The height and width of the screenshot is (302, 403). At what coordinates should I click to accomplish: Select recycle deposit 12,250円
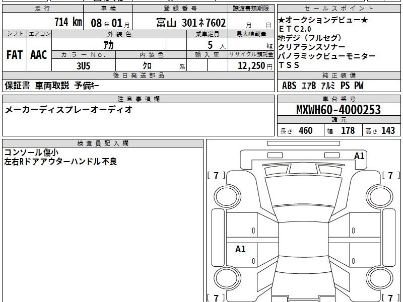tap(255, 66)
